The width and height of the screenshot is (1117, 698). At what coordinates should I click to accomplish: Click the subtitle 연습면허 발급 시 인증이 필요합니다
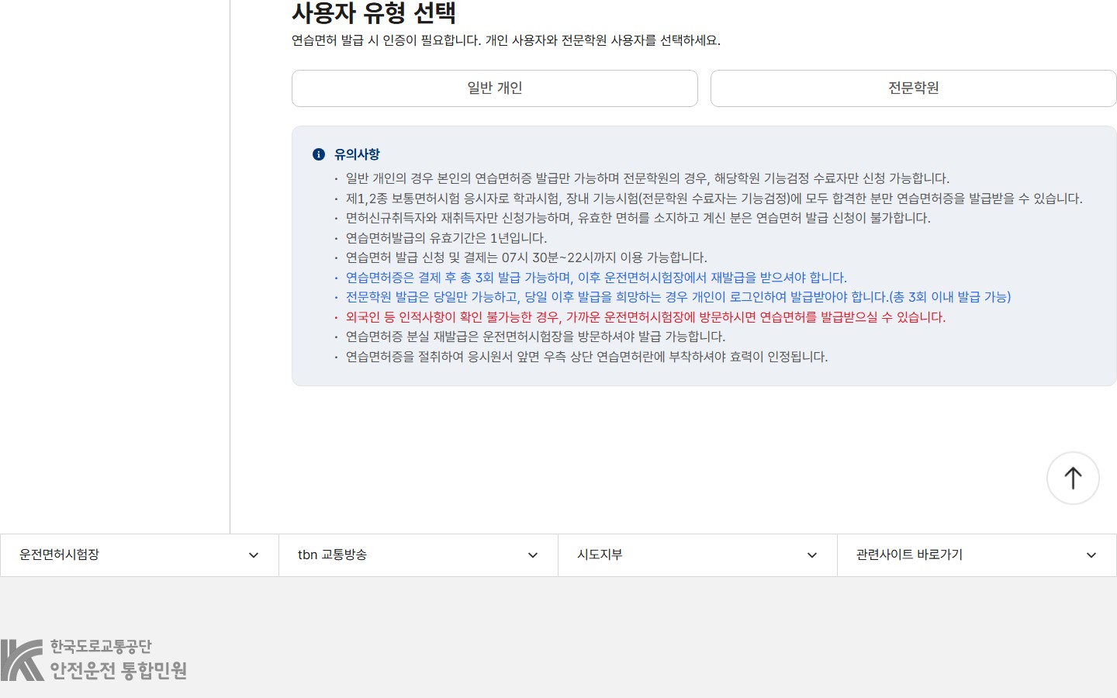pos(506,40)
